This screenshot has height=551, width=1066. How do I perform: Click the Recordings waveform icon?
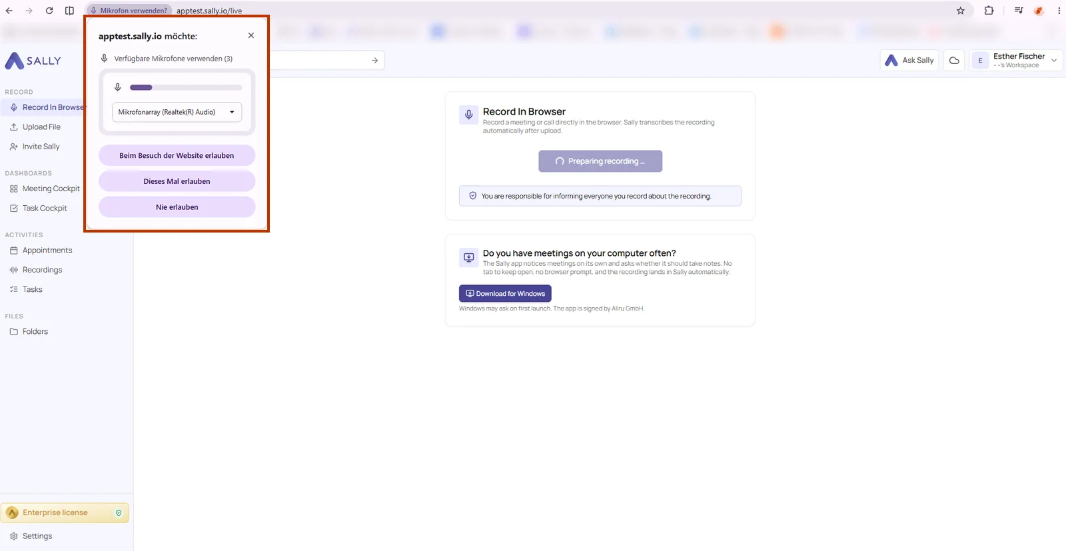pyautogui.click(x=14, y=270)
